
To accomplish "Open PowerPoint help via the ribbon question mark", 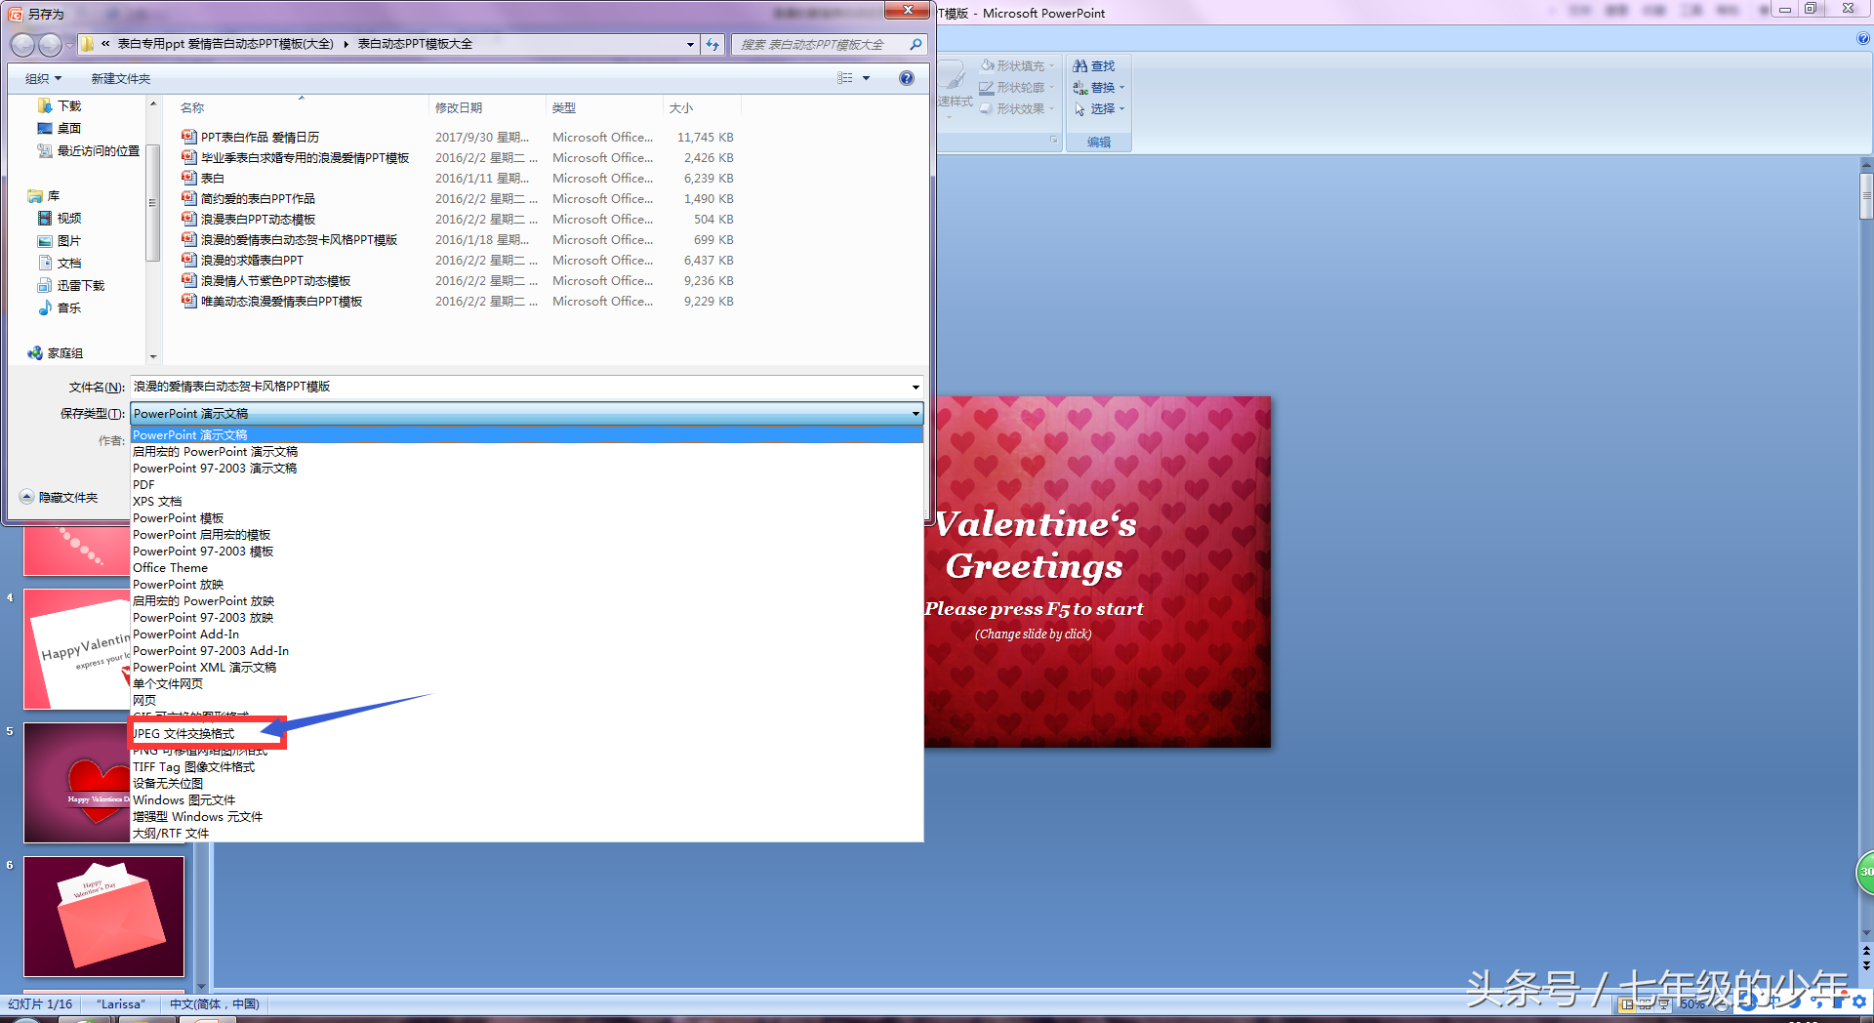I will [x=1863, y=39].
